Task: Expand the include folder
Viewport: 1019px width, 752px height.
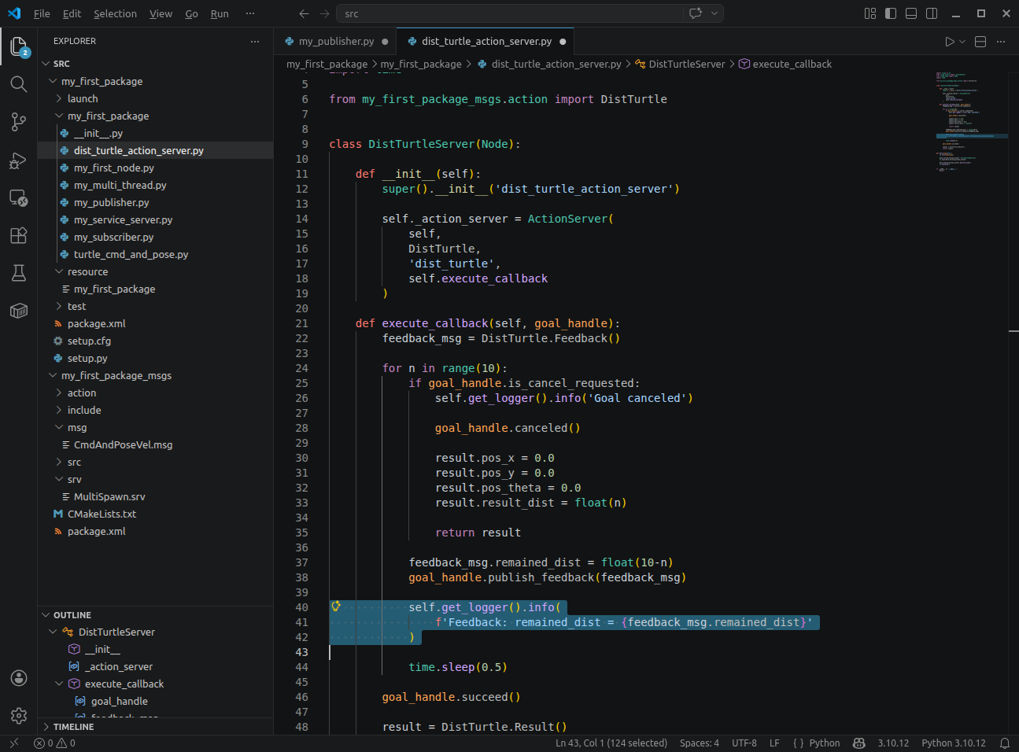Action: pos(156,410)
